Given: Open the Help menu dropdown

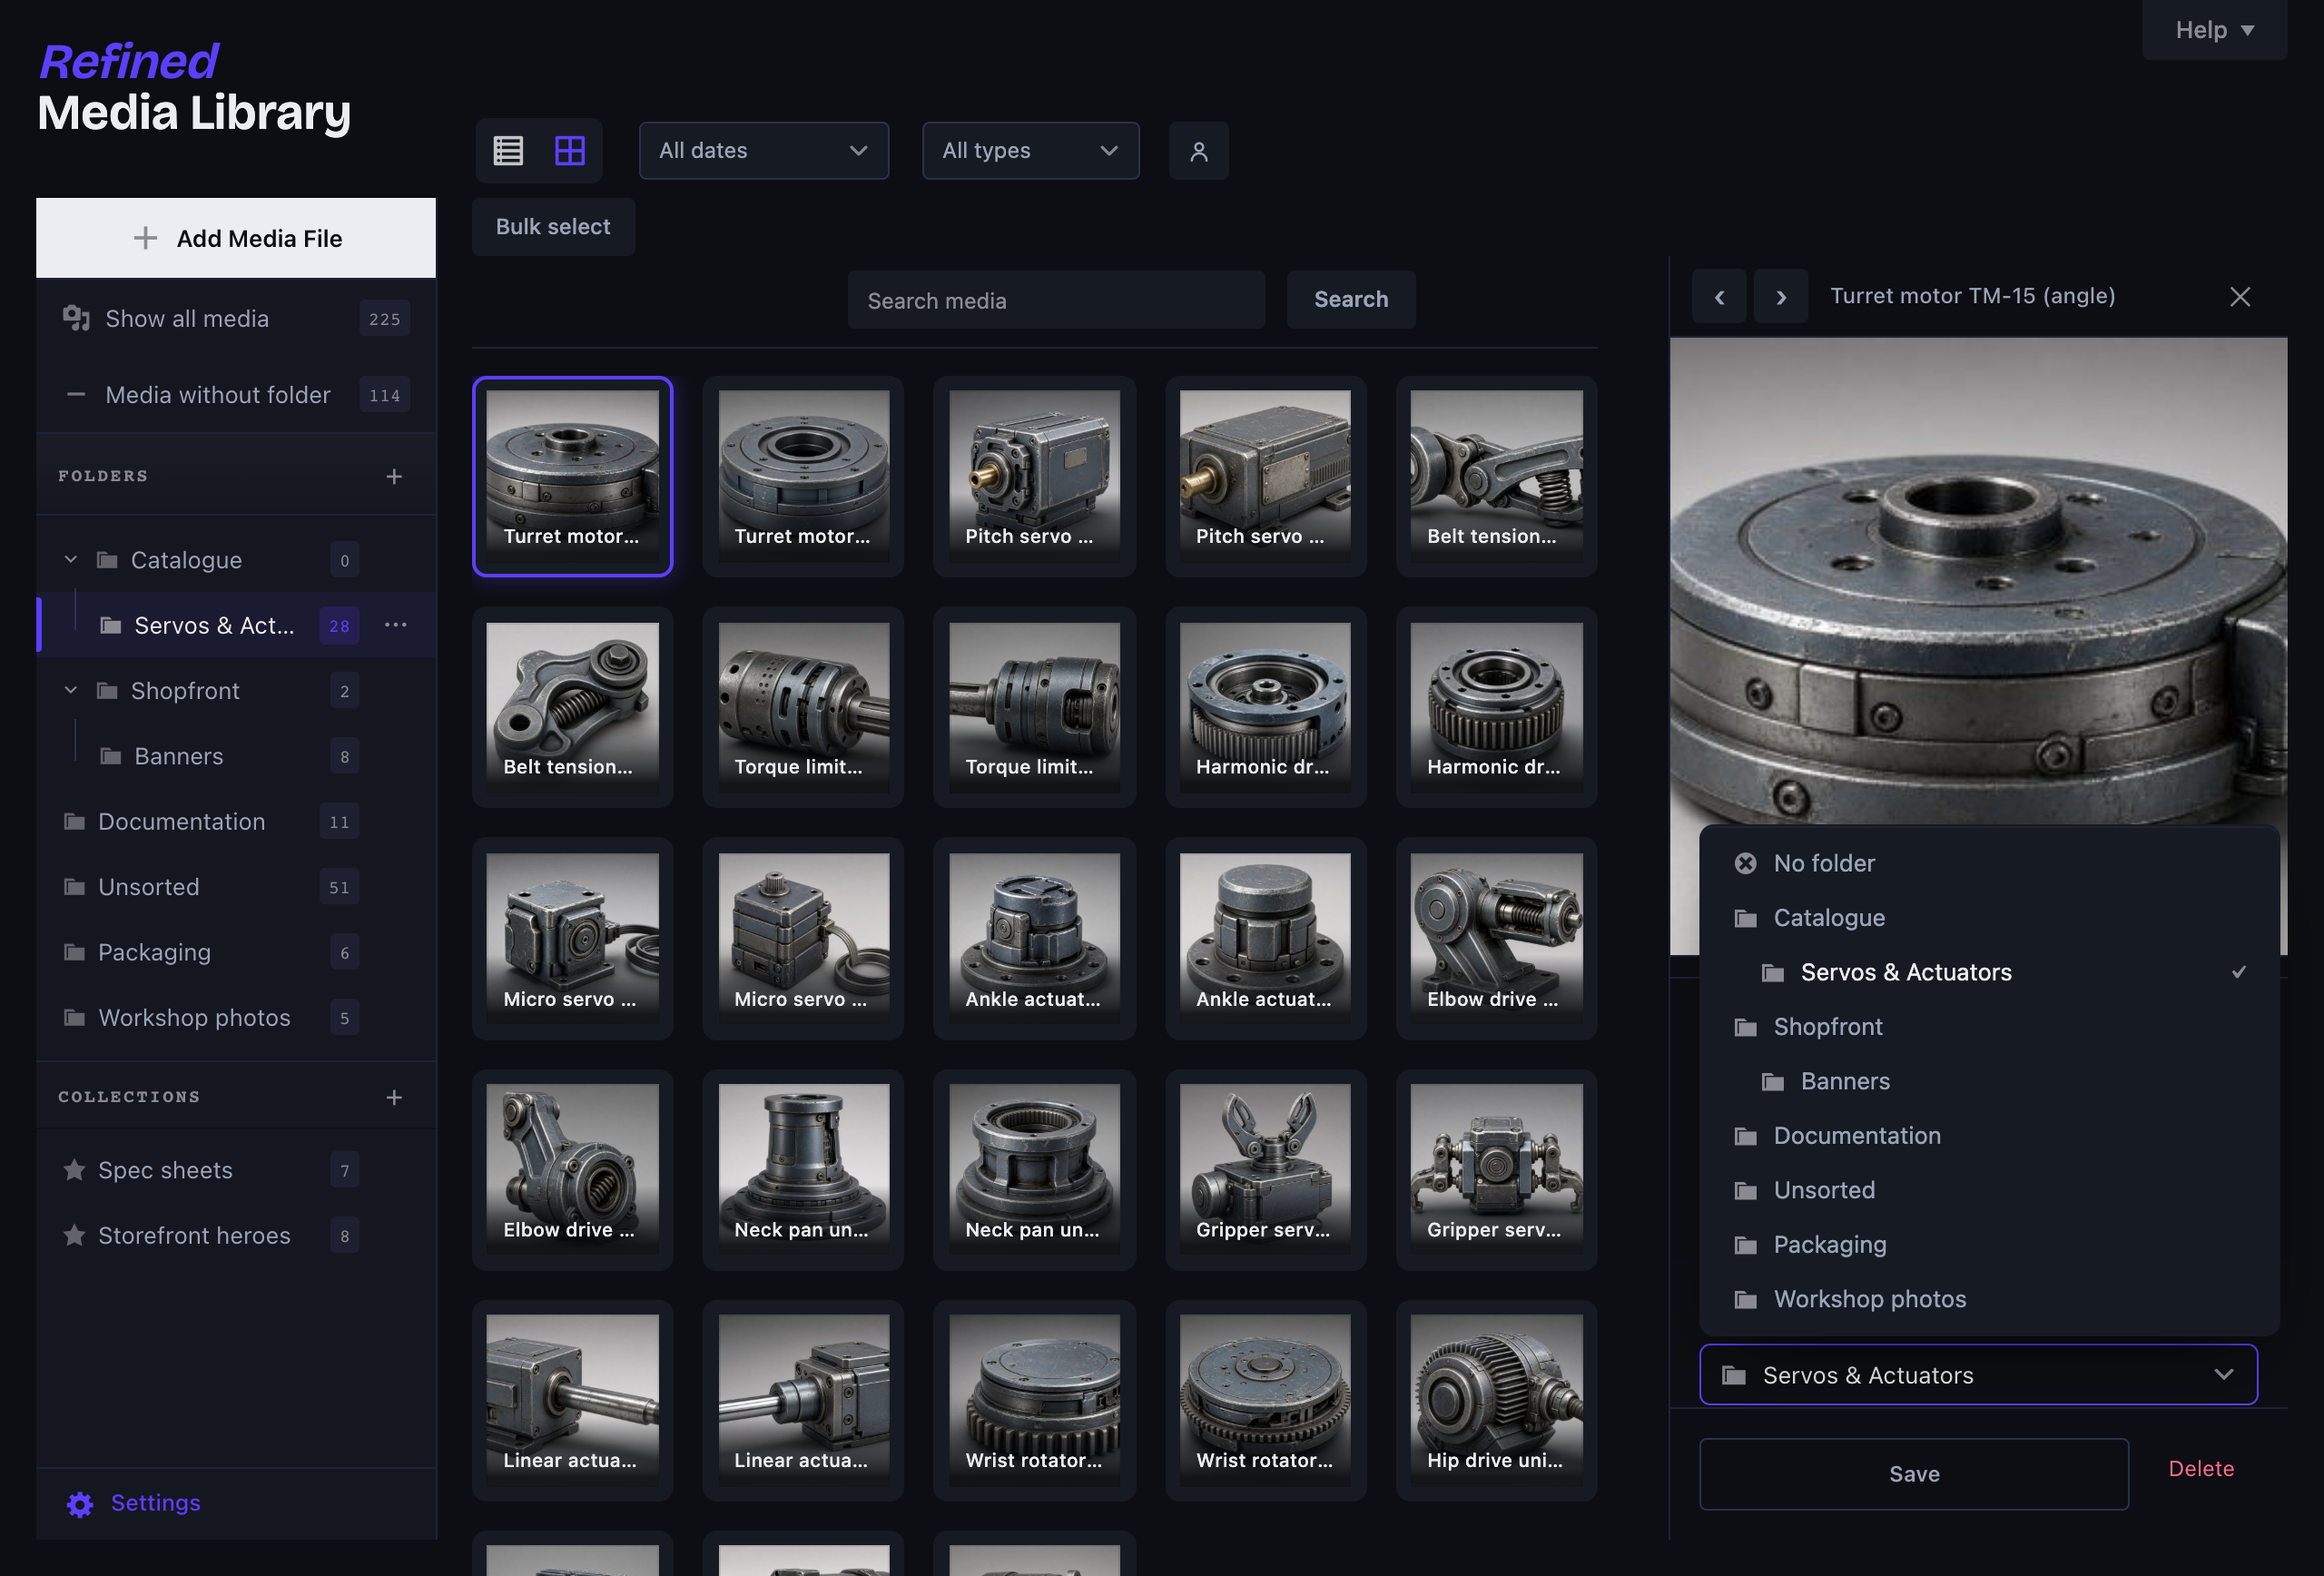Looking at the screenshot, I should pyautogui.click(x=2213, y=30).
